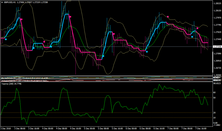The height and width of the screenshot is (131, 222).
Task: Click the GBPUSD,H1 symbol label
Action: click(x=10, y=2)
